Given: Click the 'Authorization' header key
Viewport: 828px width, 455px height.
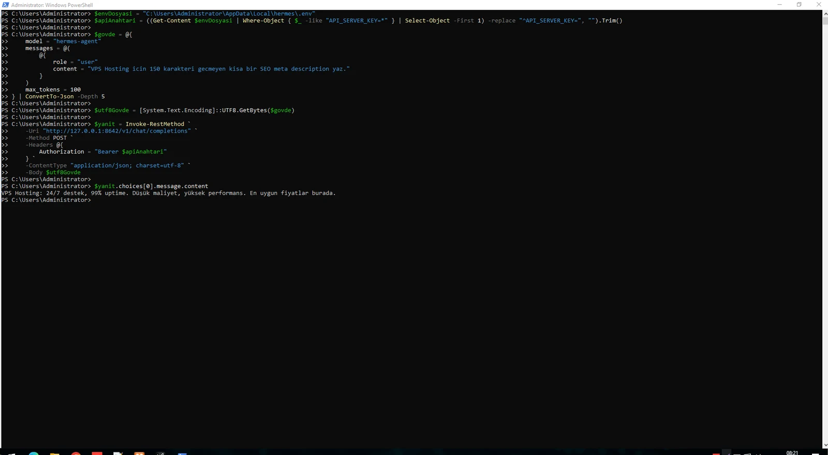Looking at the screenshot, I should point(62,152).
